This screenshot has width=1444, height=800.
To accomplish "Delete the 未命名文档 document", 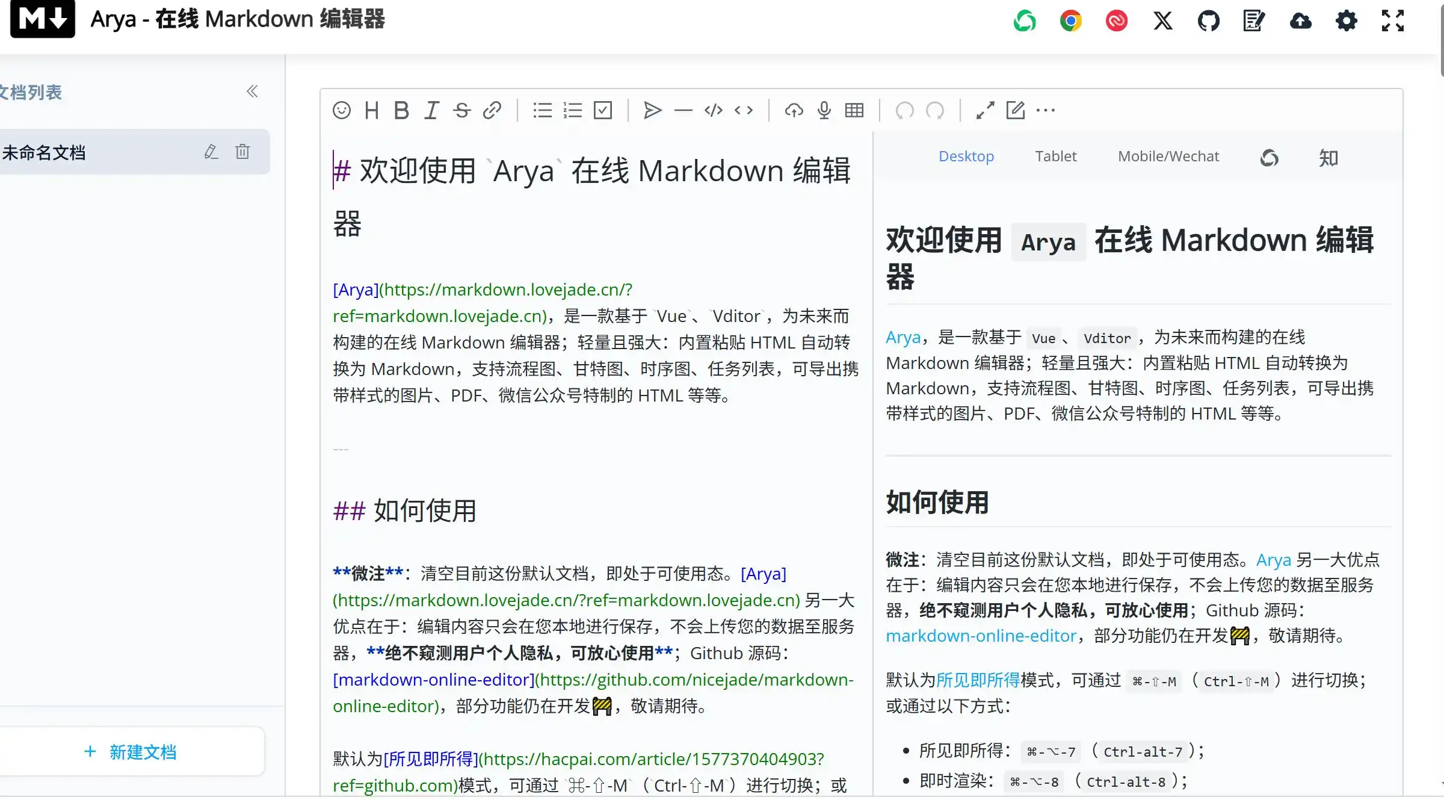I will pyautogui.click(x=242, y=152).
